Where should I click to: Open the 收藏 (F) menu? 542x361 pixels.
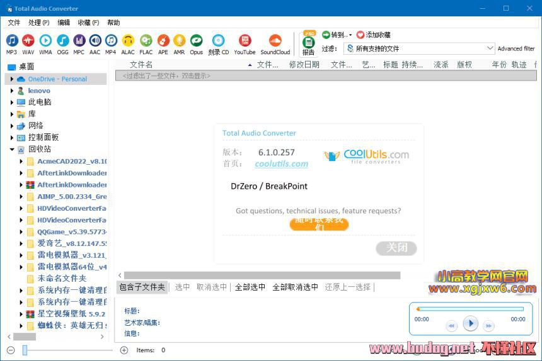point(88,23)
